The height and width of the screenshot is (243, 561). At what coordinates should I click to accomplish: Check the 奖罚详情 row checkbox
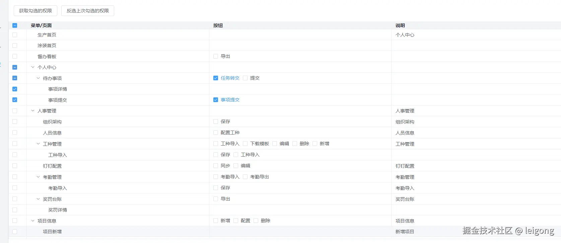(x=15, y=210)
